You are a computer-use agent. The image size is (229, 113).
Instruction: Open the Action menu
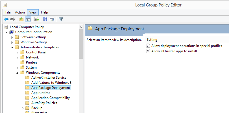point(20,12)
